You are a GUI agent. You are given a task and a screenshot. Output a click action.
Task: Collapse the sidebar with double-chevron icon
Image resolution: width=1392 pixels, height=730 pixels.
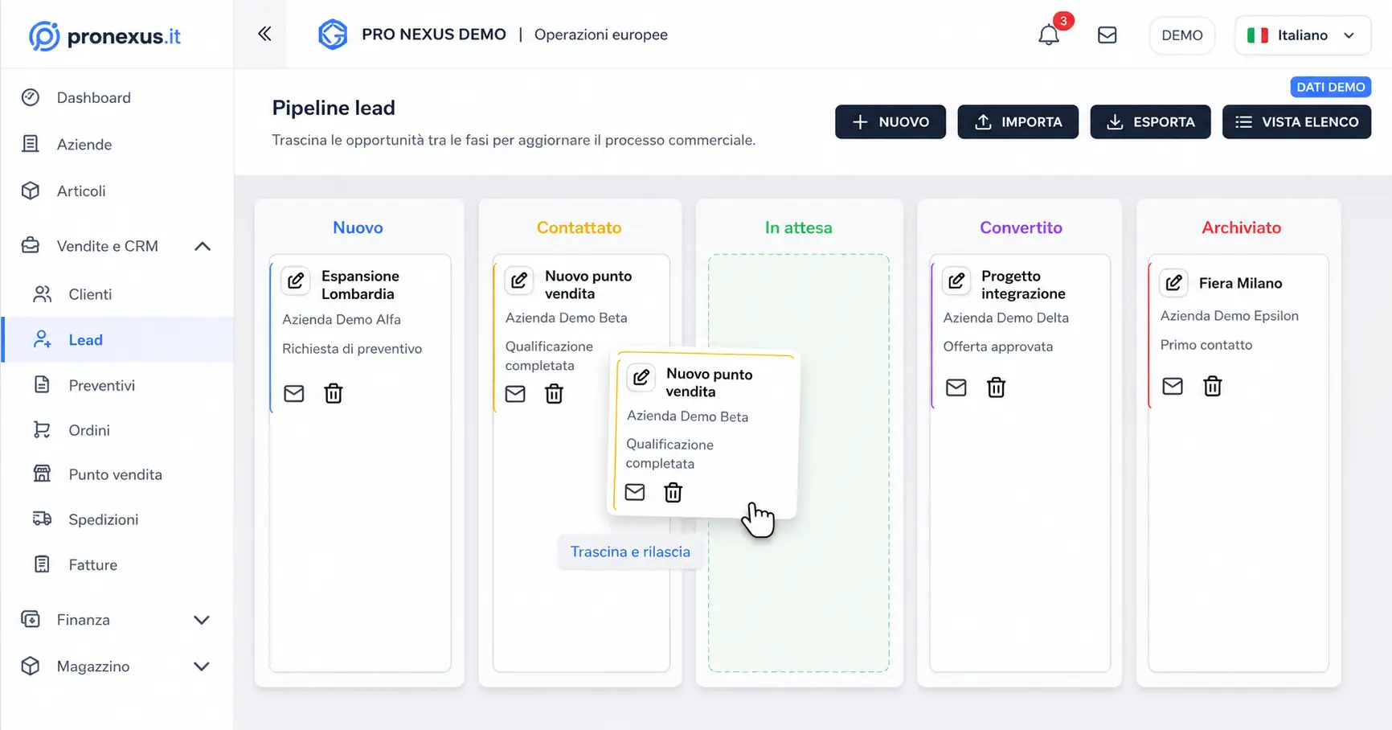pos(264,34)
